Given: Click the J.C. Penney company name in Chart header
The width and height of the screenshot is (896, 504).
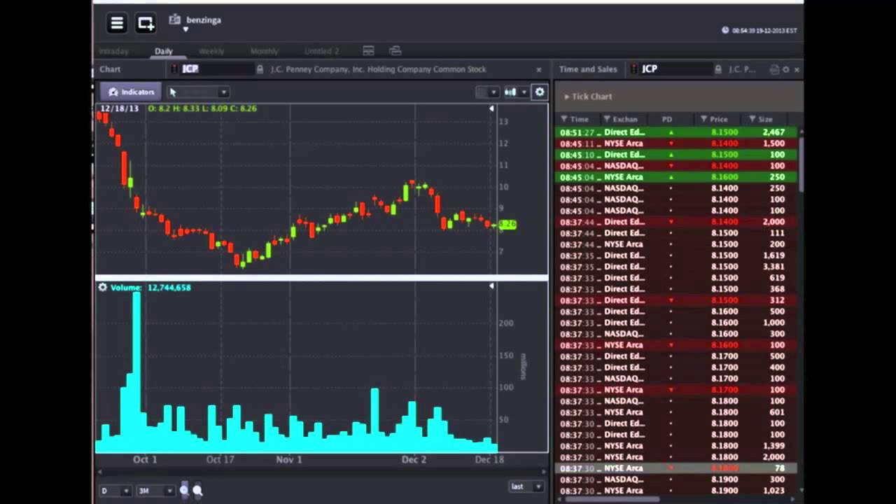Looking at the screenshot, I should pos(378,69).
